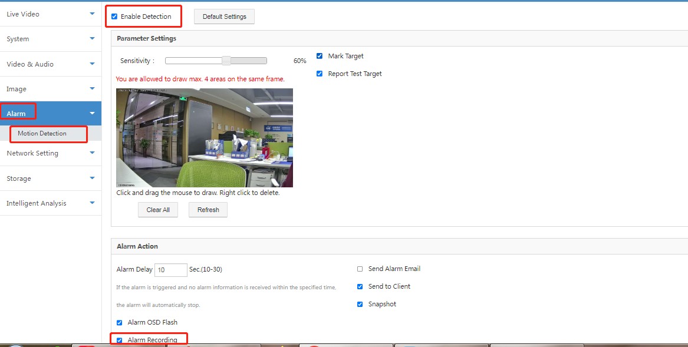The width and height of the screenshot is (688, 347).
Task: Click the camera preview image
Action: tap(205, 138)
